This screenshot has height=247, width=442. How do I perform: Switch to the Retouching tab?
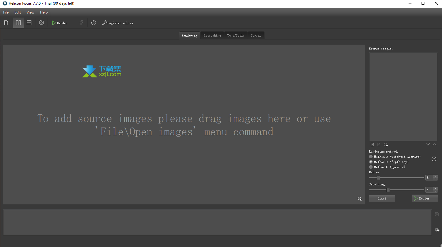coord(212,35)
